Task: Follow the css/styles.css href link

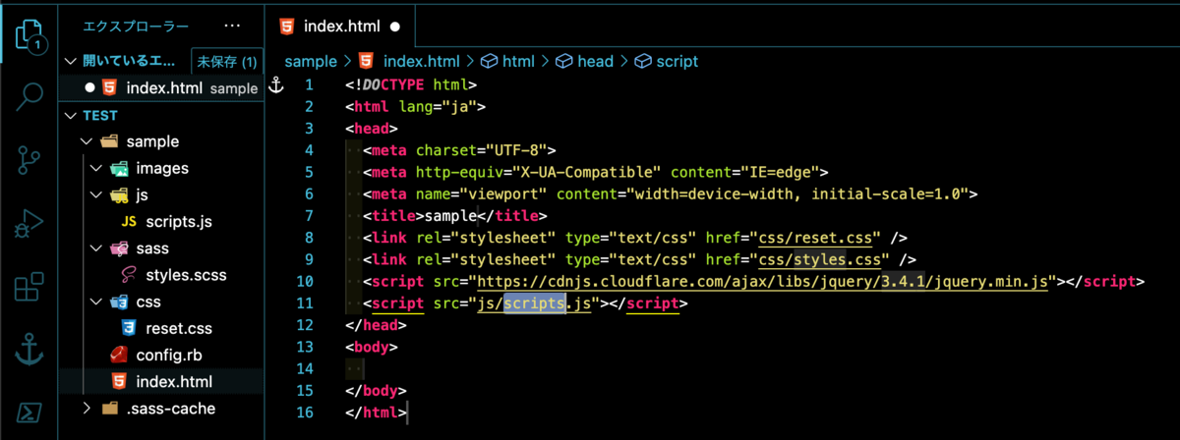Action: click(821, 260)
